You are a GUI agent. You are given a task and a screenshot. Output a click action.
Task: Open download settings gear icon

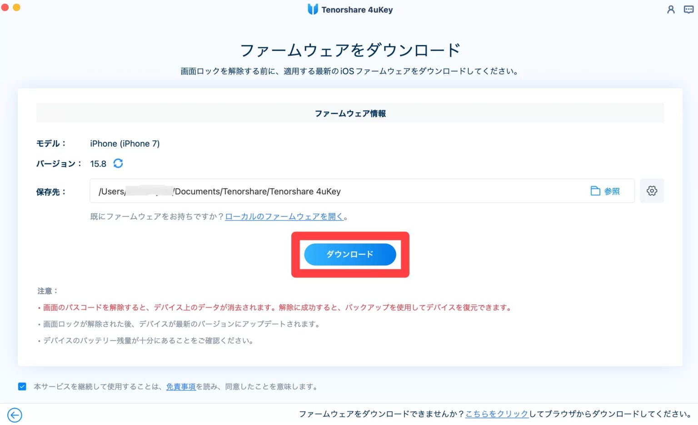click(652, 191)
